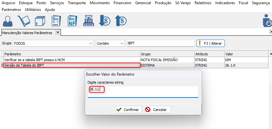Click the F3 | Alterar button

click(211, 43)
